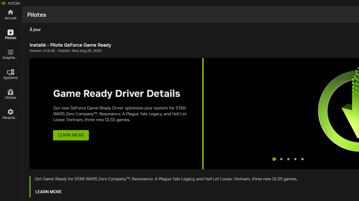The height and width of the screenshot is (201, 359).
Task: Go to the Système monitor icon
Action: 11,72
